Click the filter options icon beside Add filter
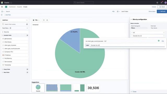 coord(2,15)
